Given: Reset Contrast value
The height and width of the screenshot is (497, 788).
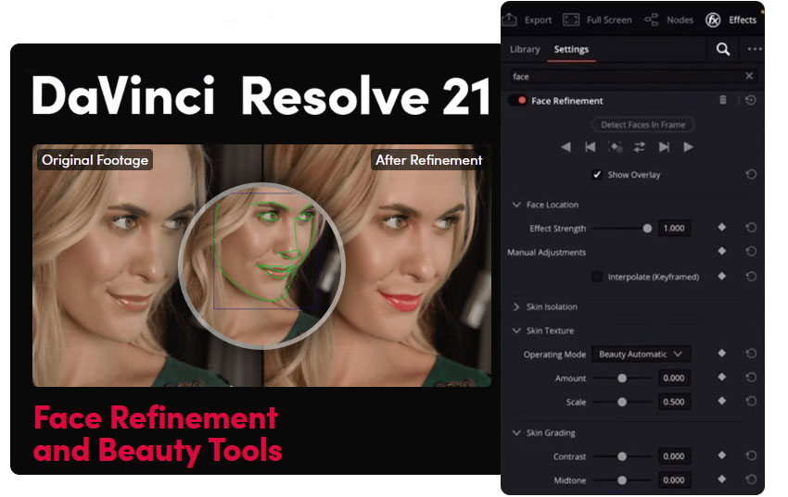Looking at the screenshot, I should coord(751,455).
